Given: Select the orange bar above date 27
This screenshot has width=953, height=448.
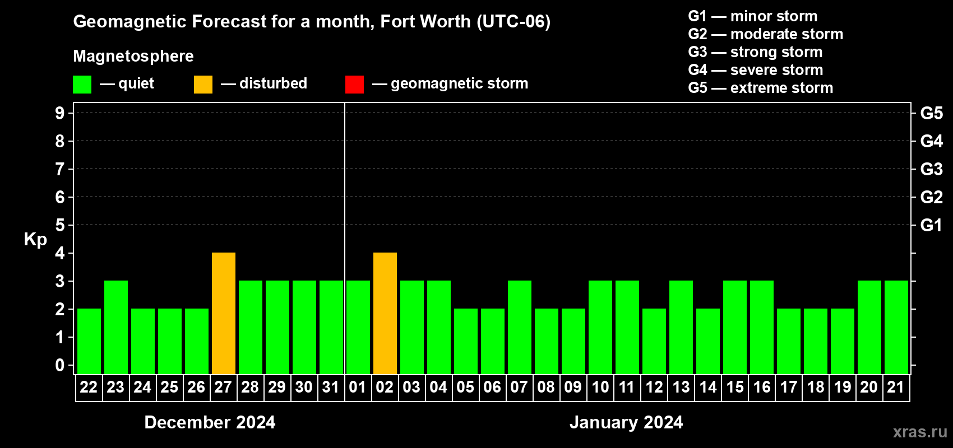Looking at the screenshot, I should [x=224, y=313].
